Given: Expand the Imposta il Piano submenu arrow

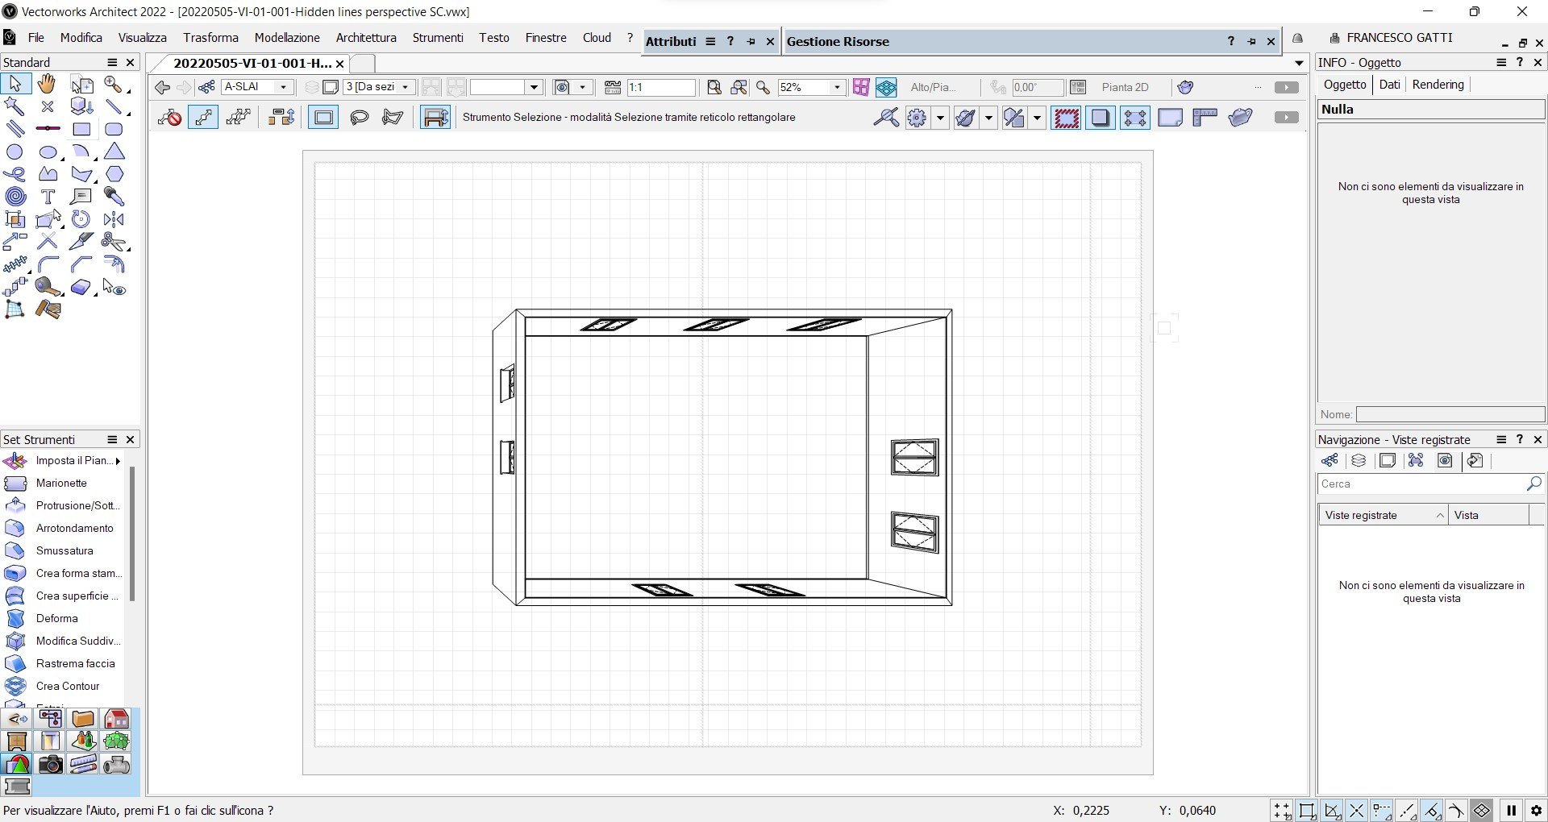Looking at the screenshot, I should coord(119,461).
